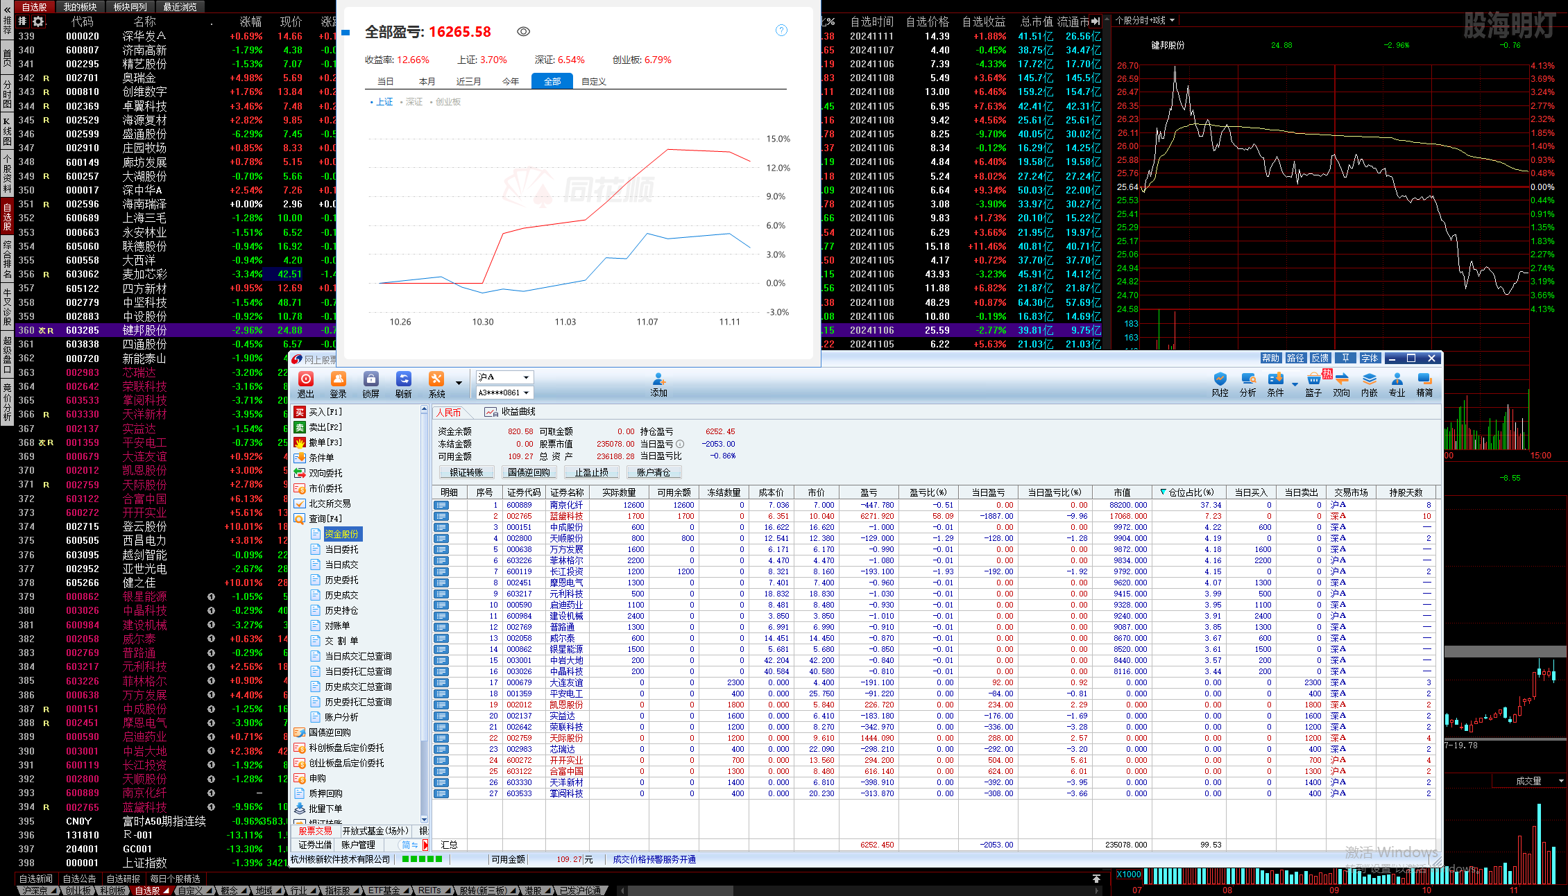
Task: Open 批量下单 batch order entry
Action: [x=318, y=809]
